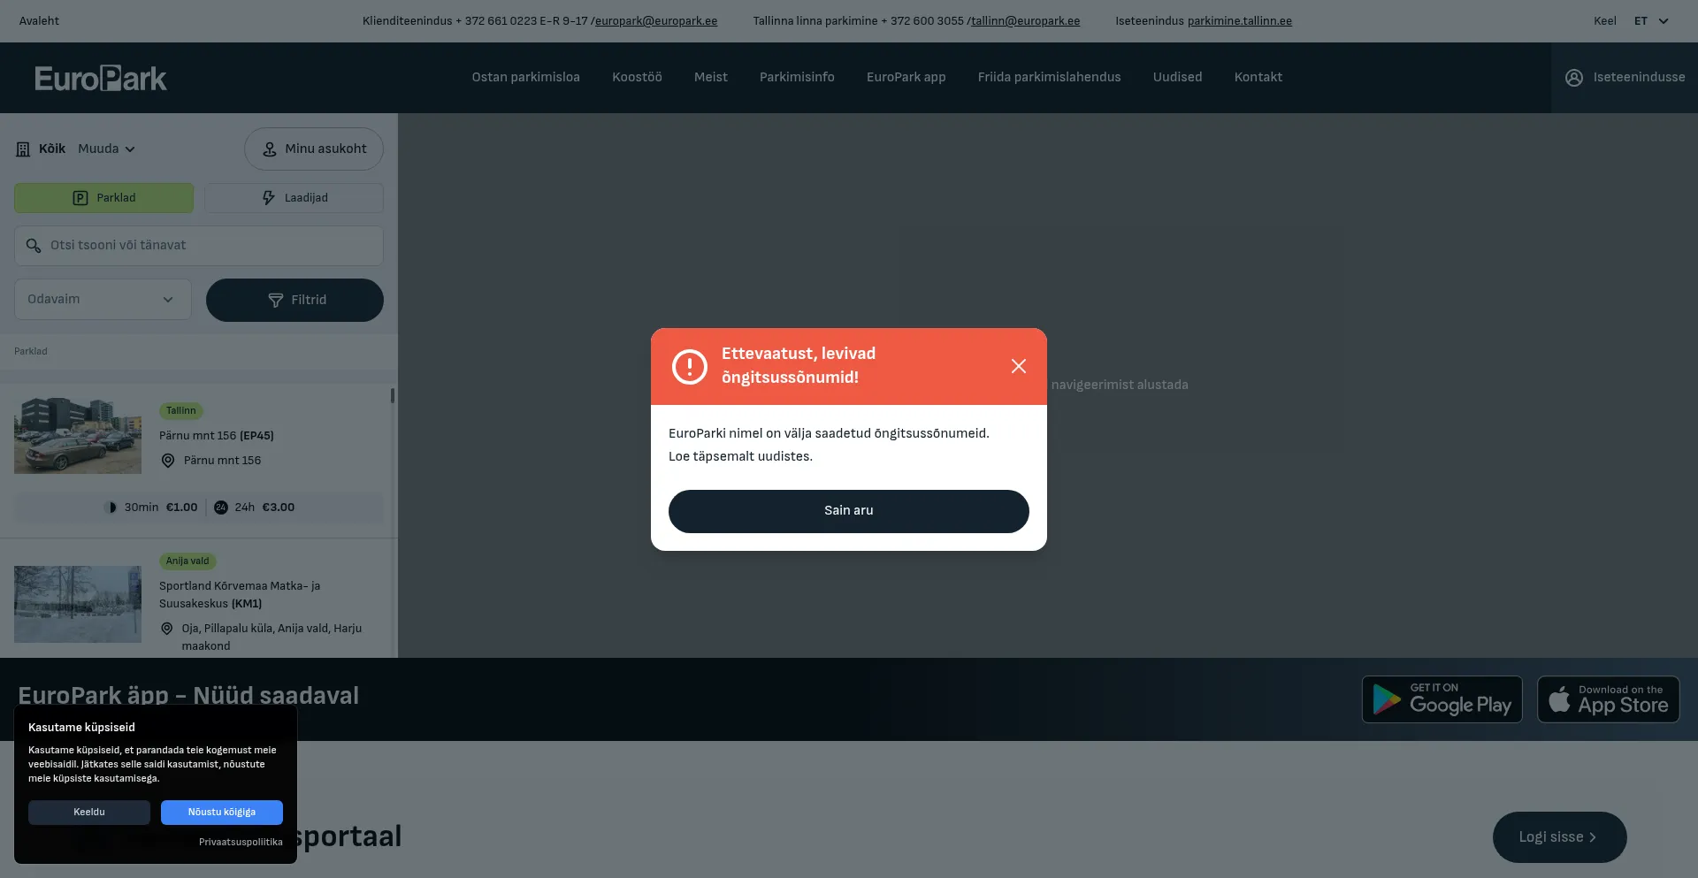This screenshot has height=878, width=1698.
Task: Click the Pärnu mnt 156 (EP45) title
Action: (x=217, y=436)
